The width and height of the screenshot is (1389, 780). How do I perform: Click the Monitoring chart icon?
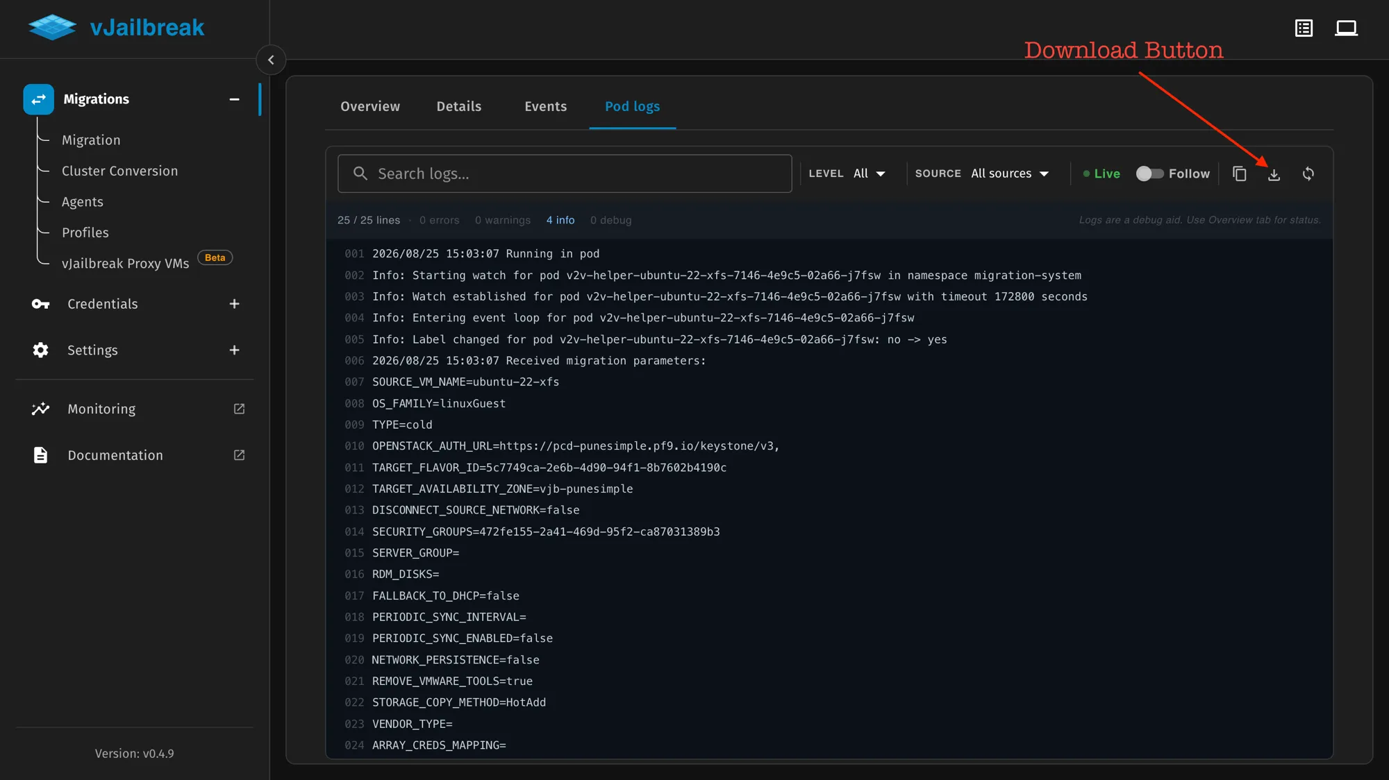point(41,409)
